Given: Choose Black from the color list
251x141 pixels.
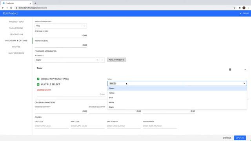Looking at the screenshot, I should point(177,107).
